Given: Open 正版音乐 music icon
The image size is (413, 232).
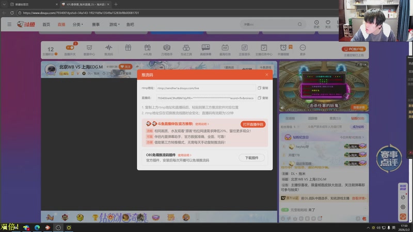Looking at the screenshot, I should (244, 47).
